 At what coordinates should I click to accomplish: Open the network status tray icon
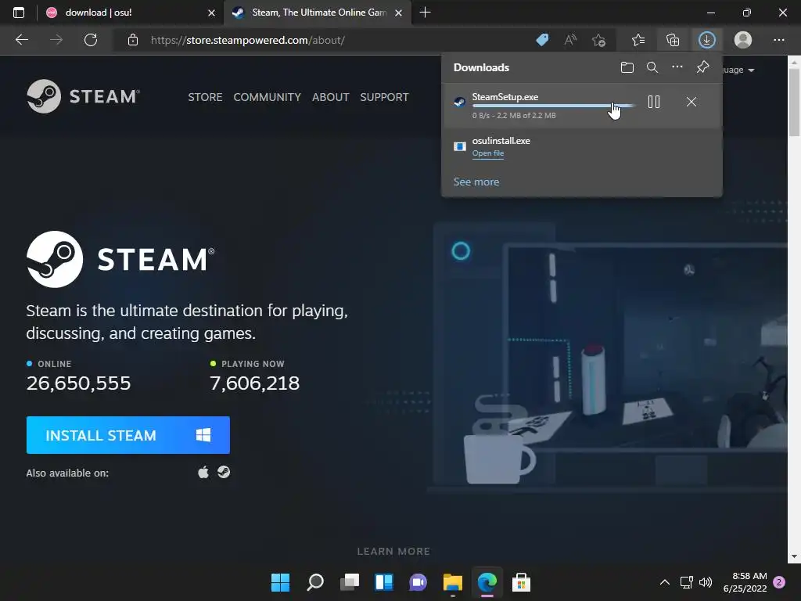(x=686, y=582)
